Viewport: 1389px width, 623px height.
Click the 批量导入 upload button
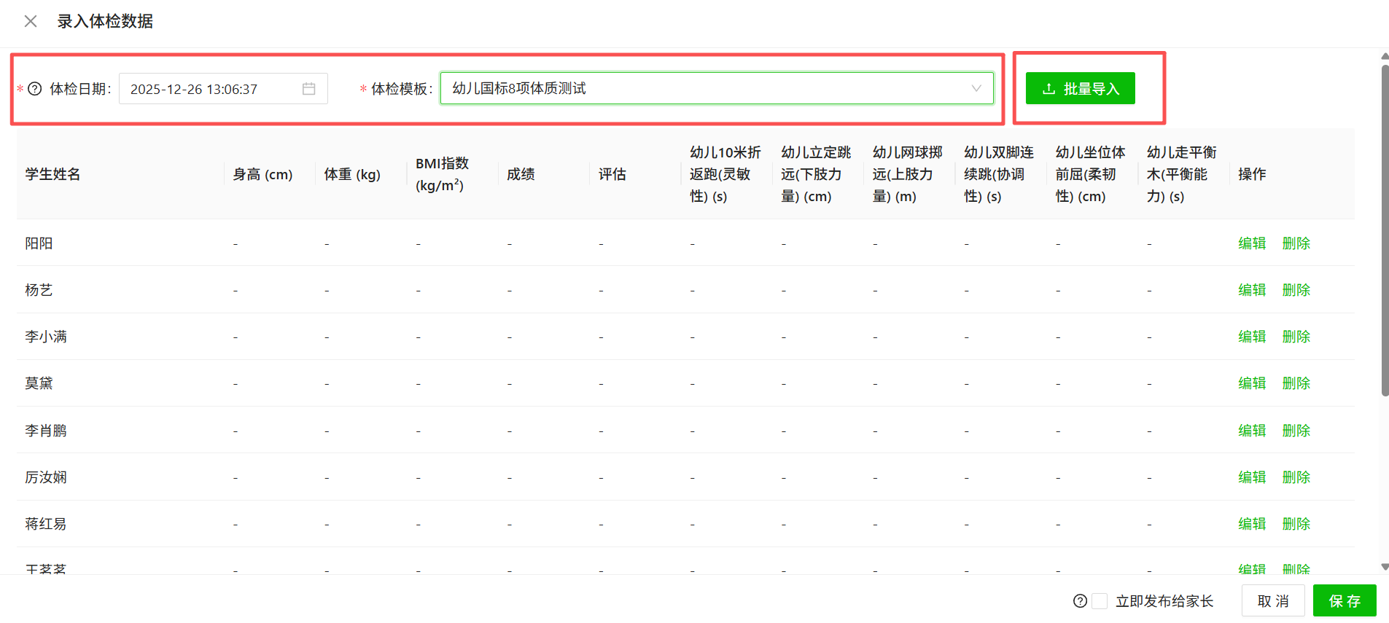click(x=1080, y=88)
